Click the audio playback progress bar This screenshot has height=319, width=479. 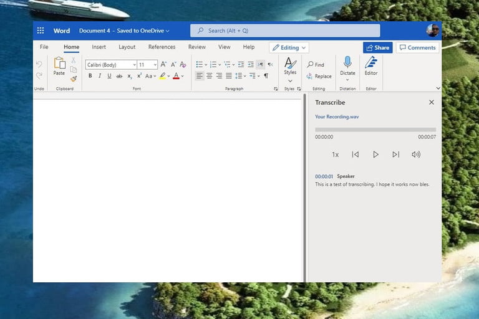coord(375,130)
